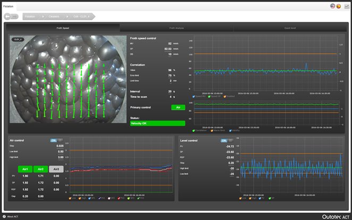Click the froth camera image
The width and height of the screenshot is (352, 220).
pos(68,79)
